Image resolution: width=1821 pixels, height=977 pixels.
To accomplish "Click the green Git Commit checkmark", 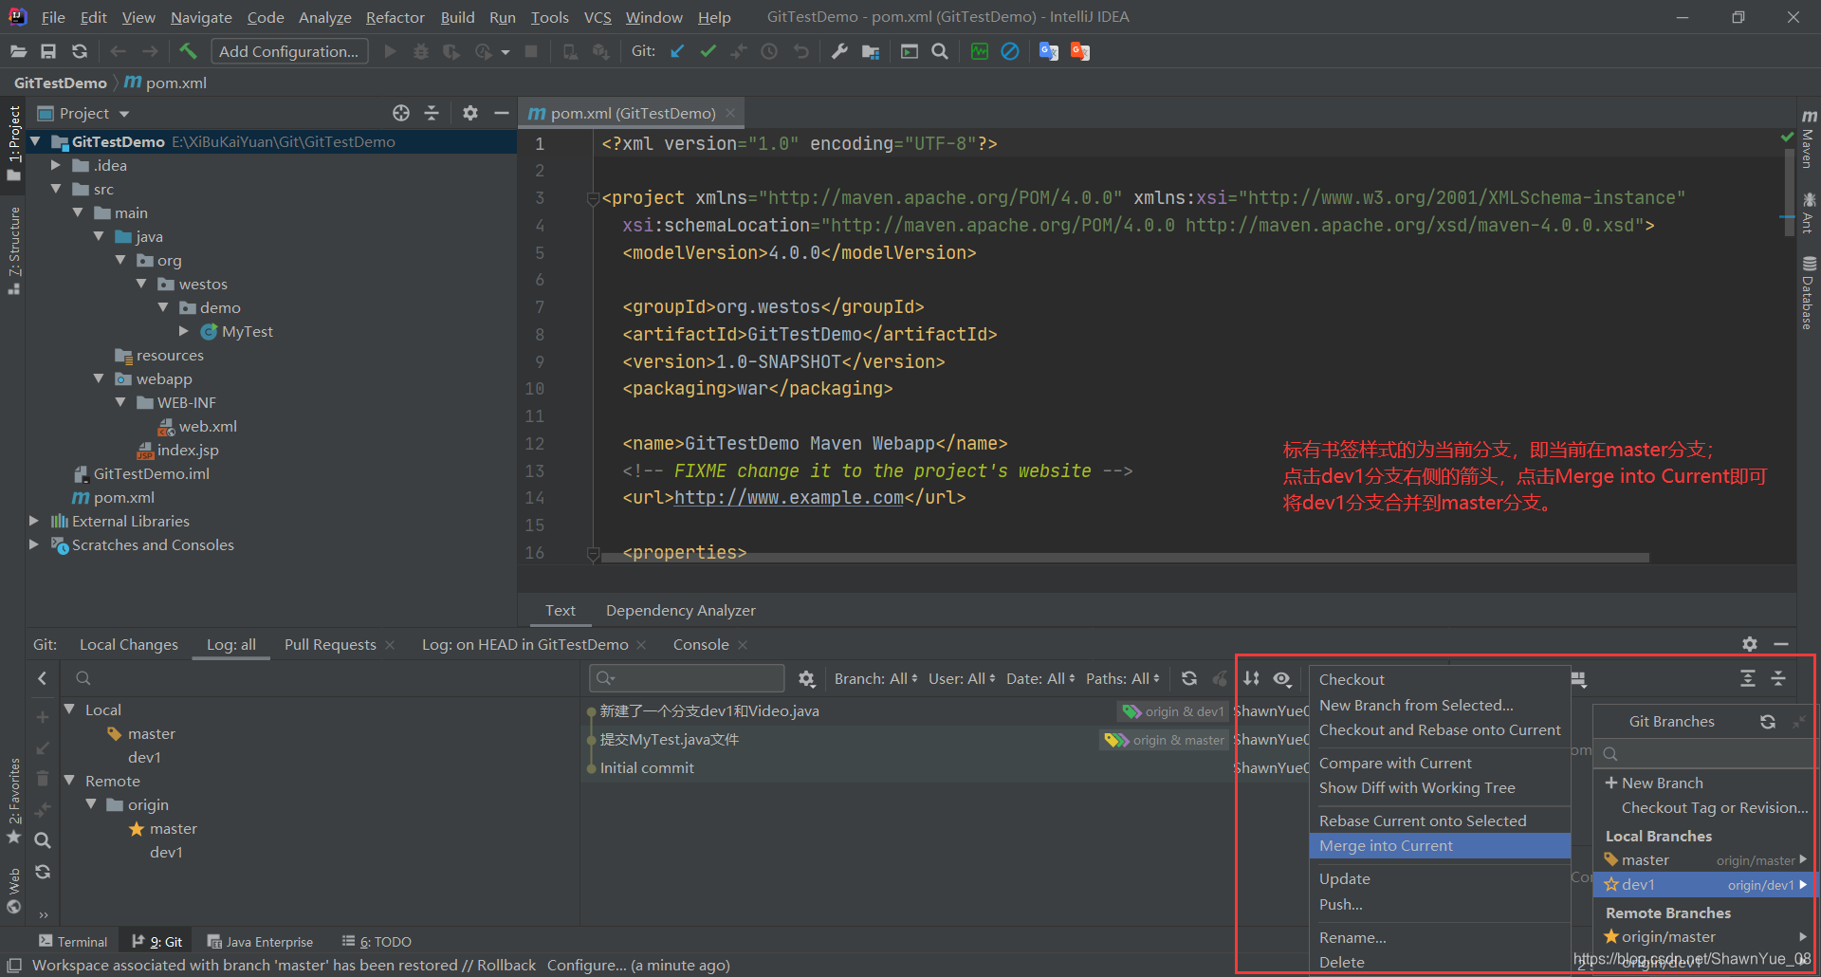I will point(708,51).
